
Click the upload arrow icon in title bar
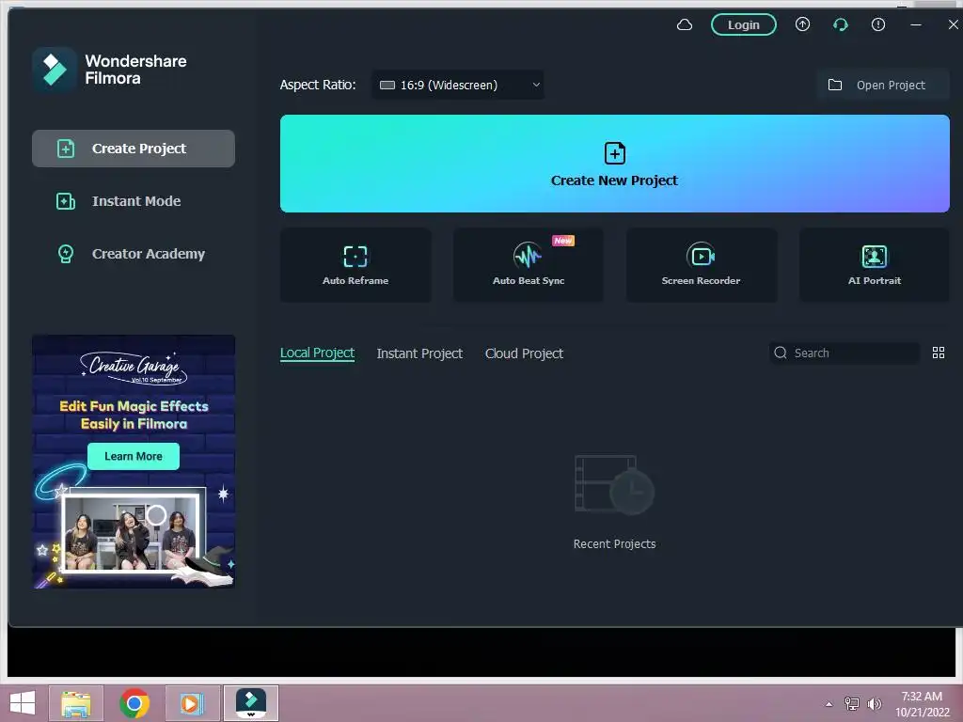point(802,24)
